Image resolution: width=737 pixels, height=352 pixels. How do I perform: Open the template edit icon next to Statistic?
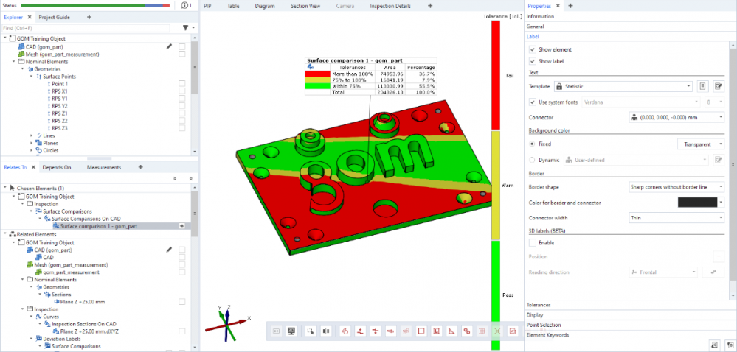[717, 86]
